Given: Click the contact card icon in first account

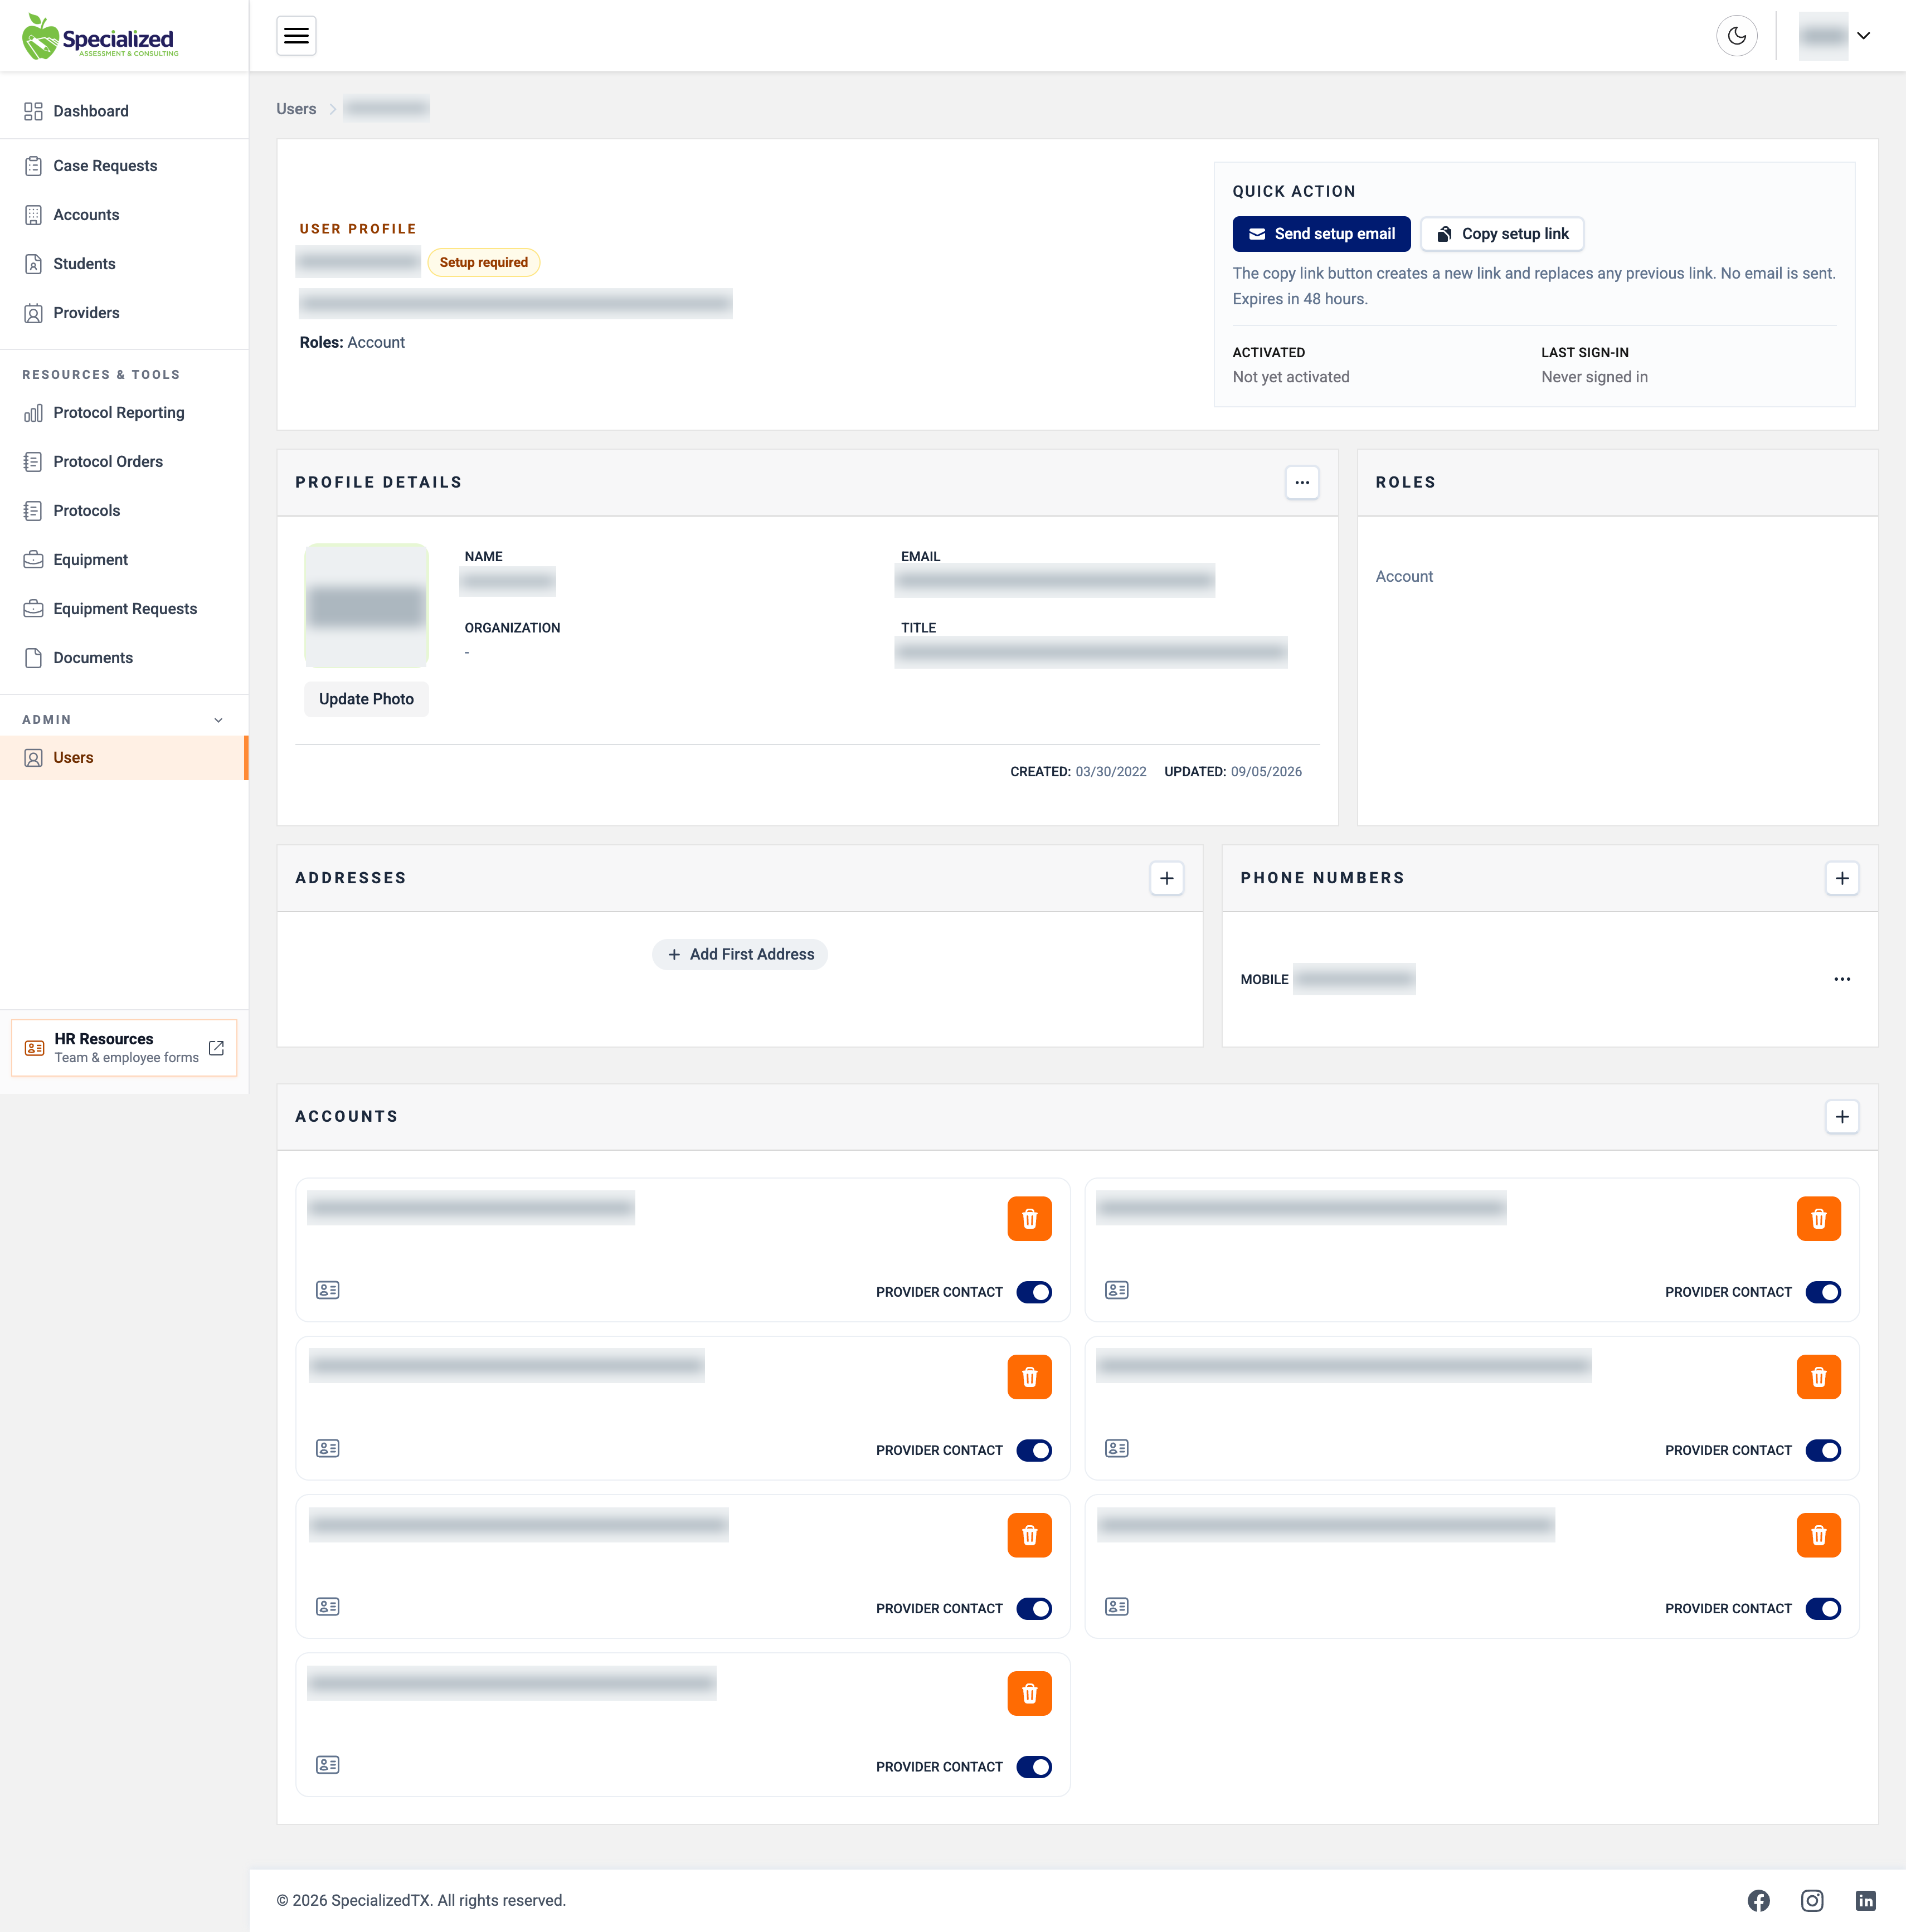Looking at the screenshot, I should click(x=328, y=1290).
